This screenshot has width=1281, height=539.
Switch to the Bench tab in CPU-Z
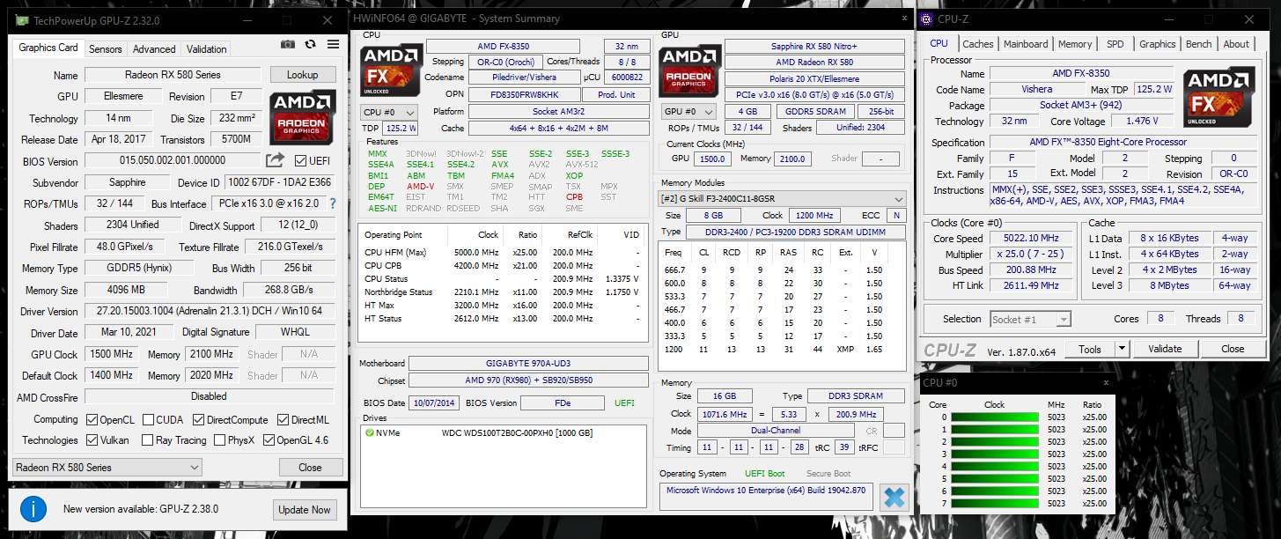(1198, 44)
